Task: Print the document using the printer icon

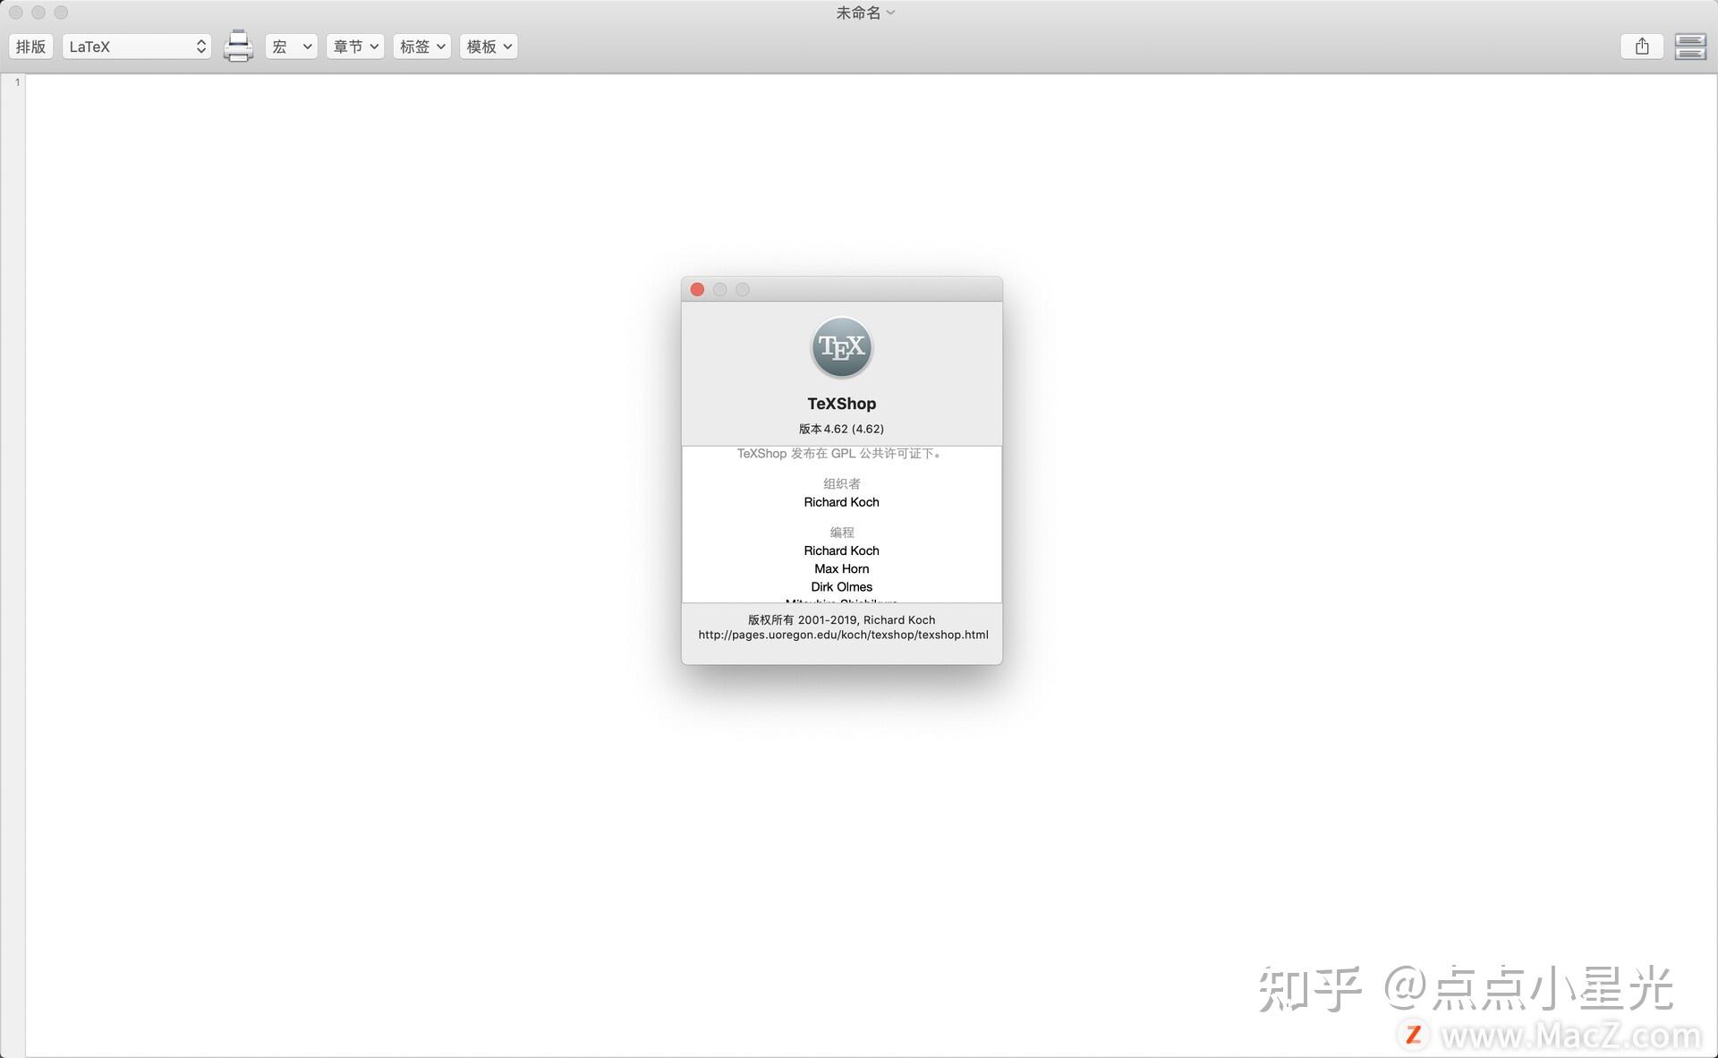Action: [x=238, y=47]
